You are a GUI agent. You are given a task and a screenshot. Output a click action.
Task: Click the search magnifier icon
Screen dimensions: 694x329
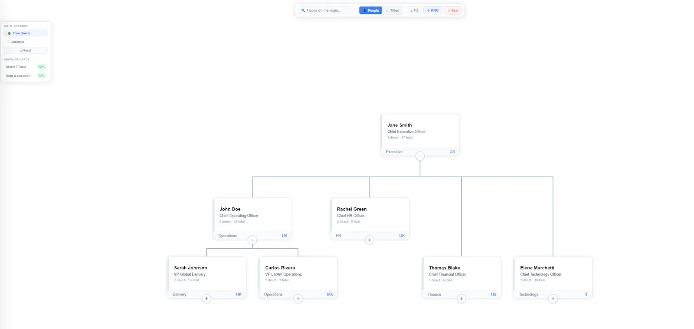click(x=303, y=10)
